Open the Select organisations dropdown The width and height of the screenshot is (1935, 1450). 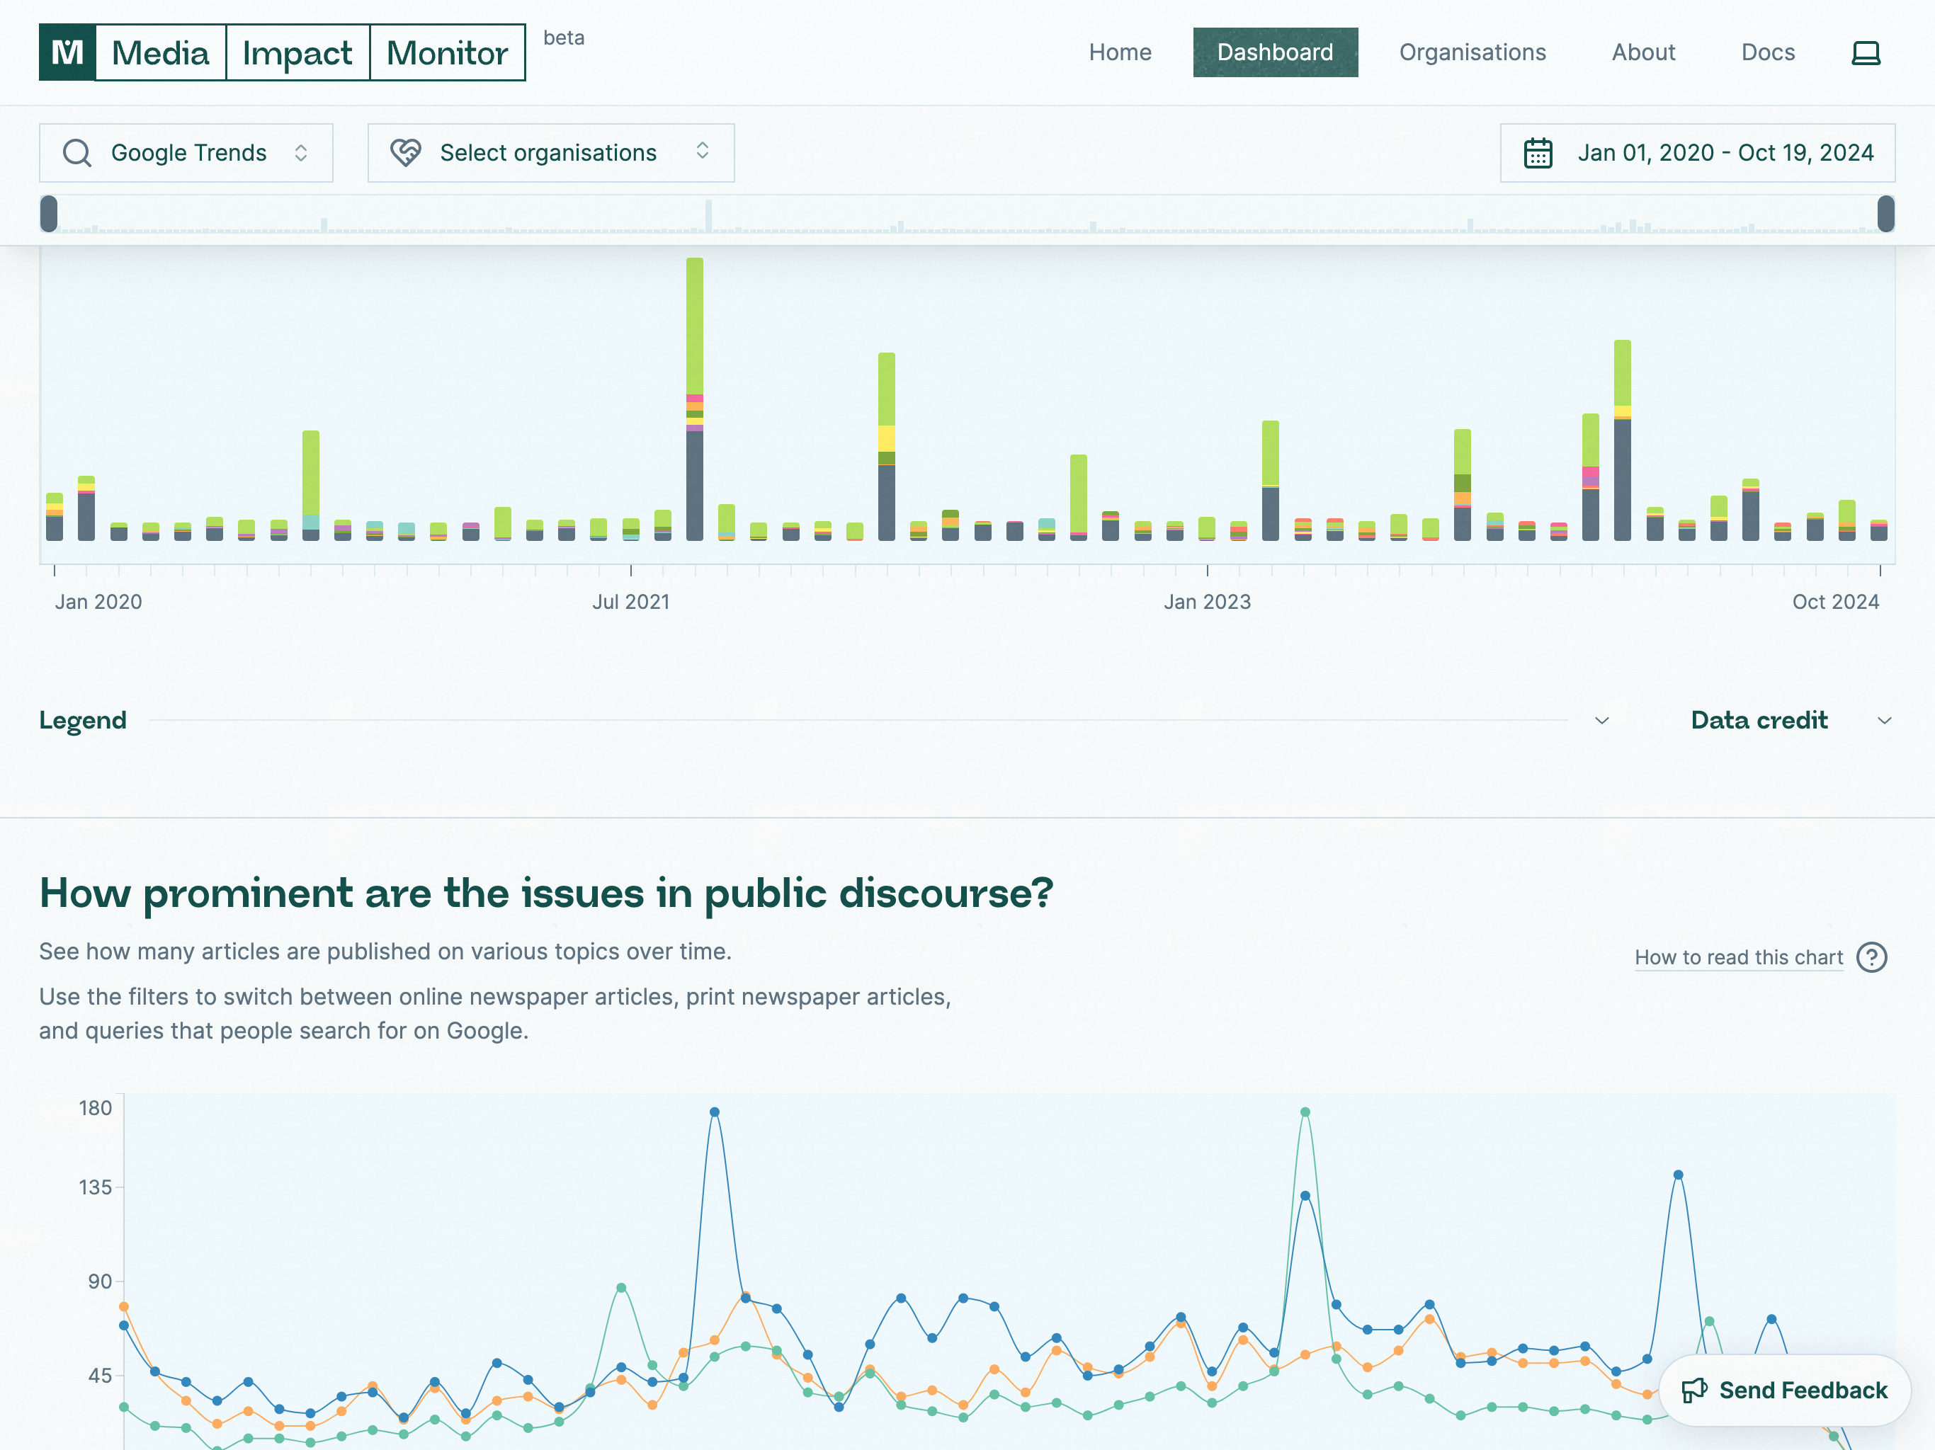[x=551, y=153]
